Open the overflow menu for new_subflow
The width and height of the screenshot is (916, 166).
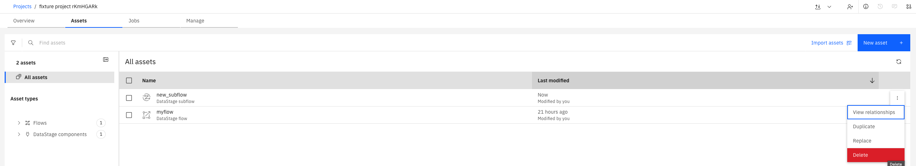coord(897,98)
